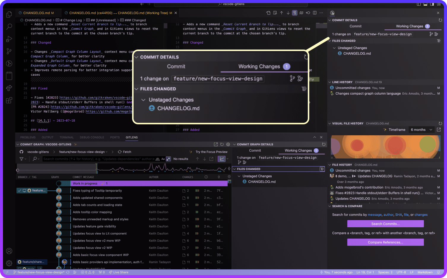447x278 pixels.
Task: Click the 'message' search link
Action: pyautogui.click(x=375, y=215)
